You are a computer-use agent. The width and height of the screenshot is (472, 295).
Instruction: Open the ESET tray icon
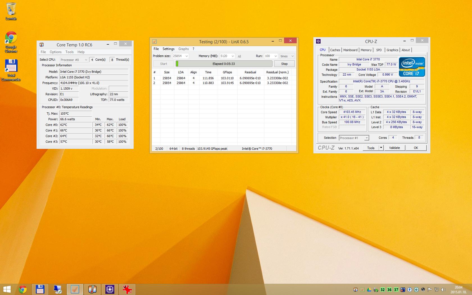click(416, 290)
